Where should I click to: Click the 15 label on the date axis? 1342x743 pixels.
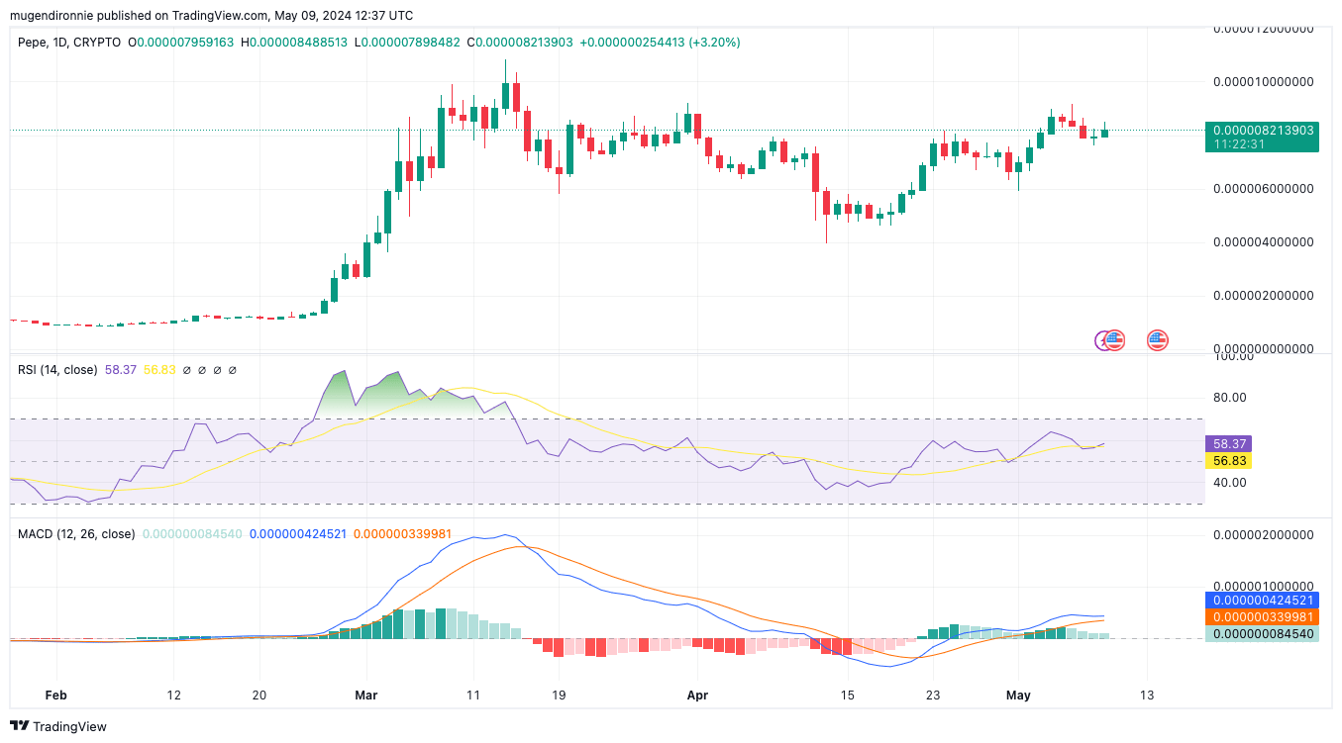(847, 695)
